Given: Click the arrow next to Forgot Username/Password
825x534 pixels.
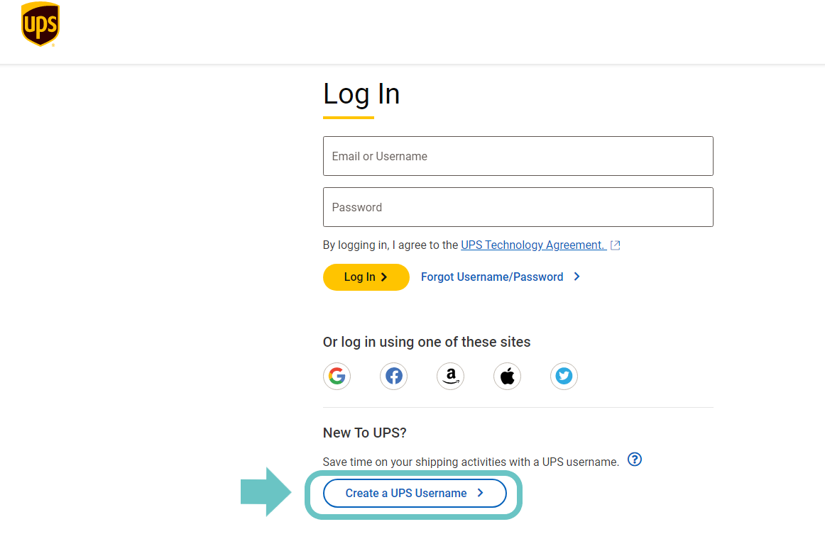Looking at the screenshot, I should point(577,277).
